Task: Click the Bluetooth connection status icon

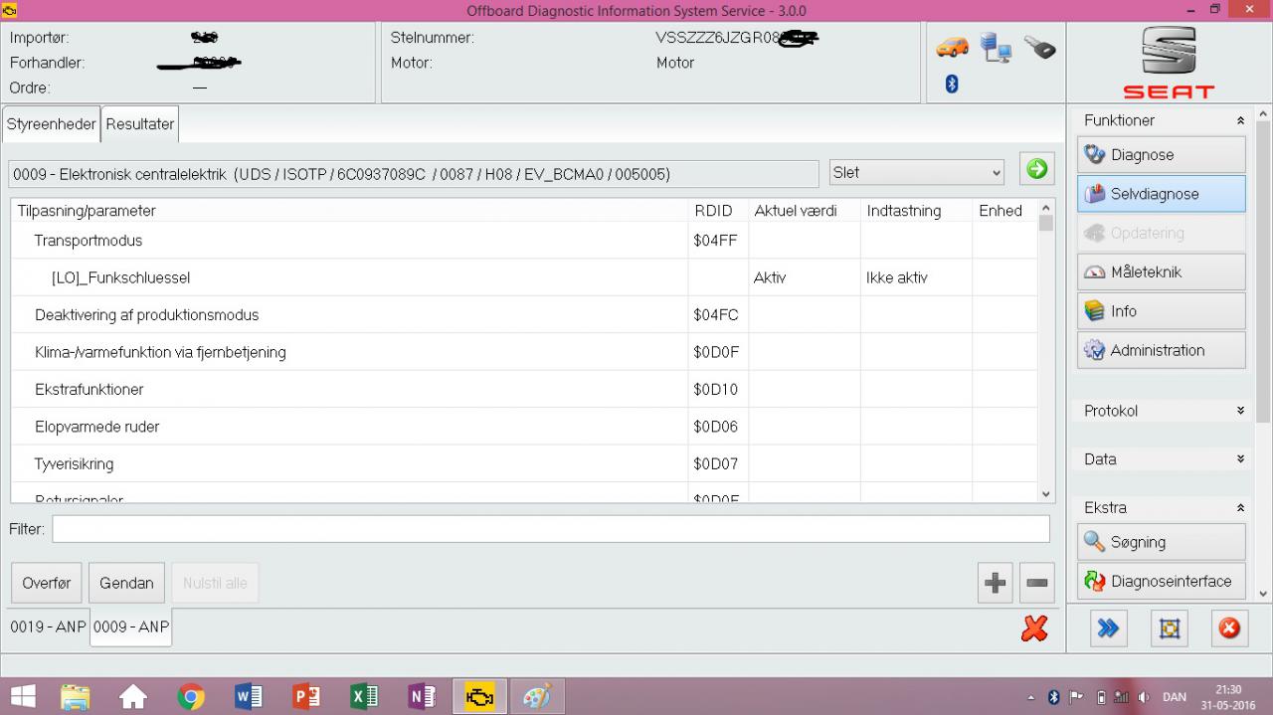Action: (x=951, y=85)
